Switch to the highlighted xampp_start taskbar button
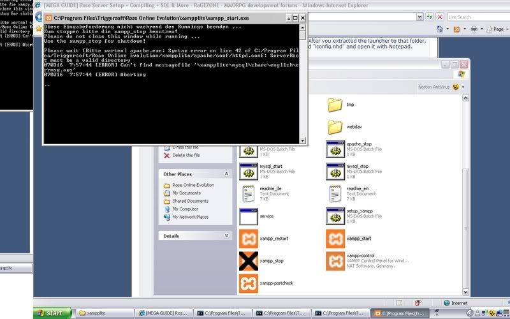 400,313
